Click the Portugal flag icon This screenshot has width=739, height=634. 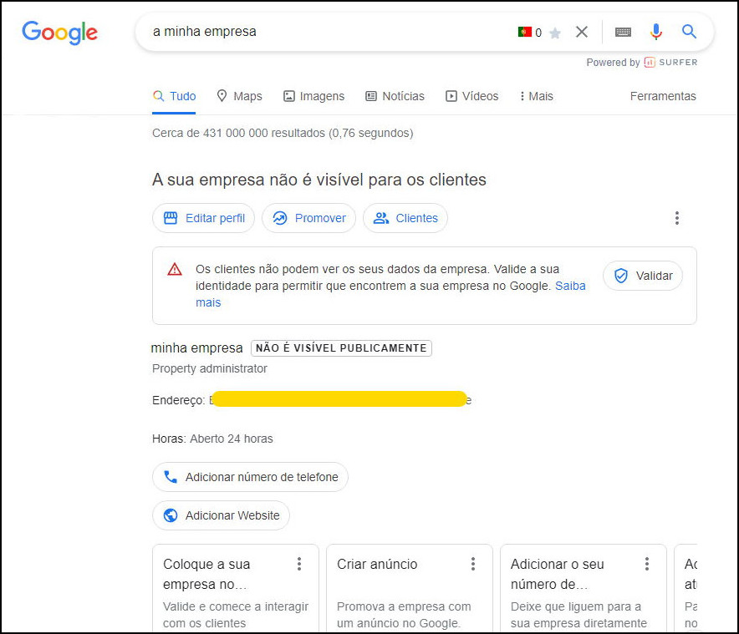tap(524, 32)
